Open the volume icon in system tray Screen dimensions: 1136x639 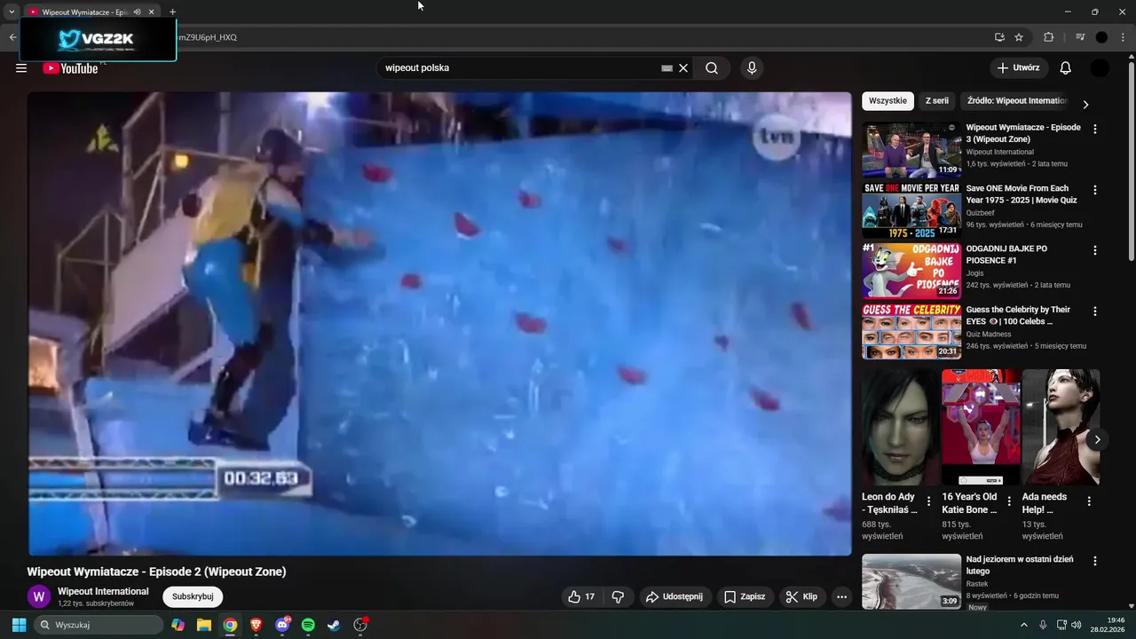[1077, 625]
